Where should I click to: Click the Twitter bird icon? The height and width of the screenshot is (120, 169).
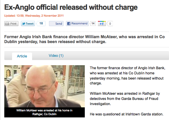tap(23, 24)
